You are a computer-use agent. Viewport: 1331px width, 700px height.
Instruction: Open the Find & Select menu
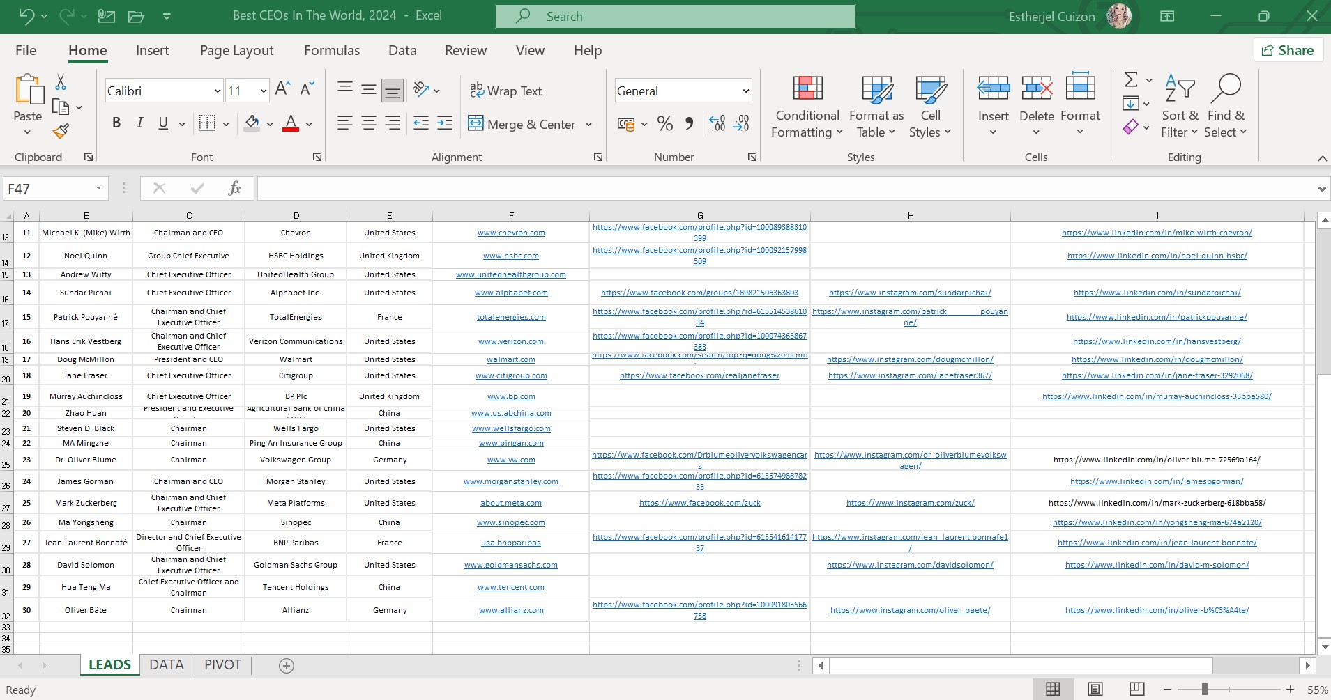(x=1225, y=106)
